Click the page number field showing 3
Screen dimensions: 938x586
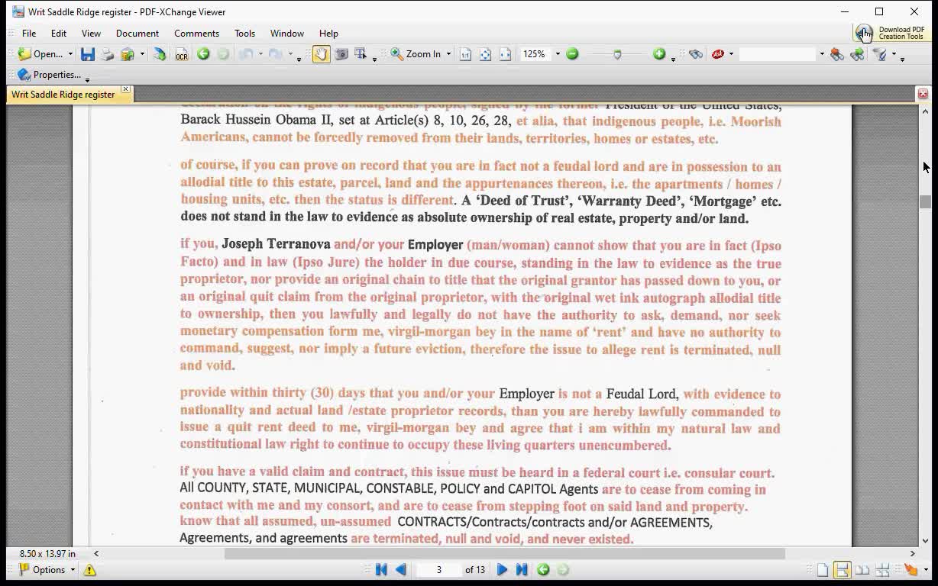coord(438,570)
